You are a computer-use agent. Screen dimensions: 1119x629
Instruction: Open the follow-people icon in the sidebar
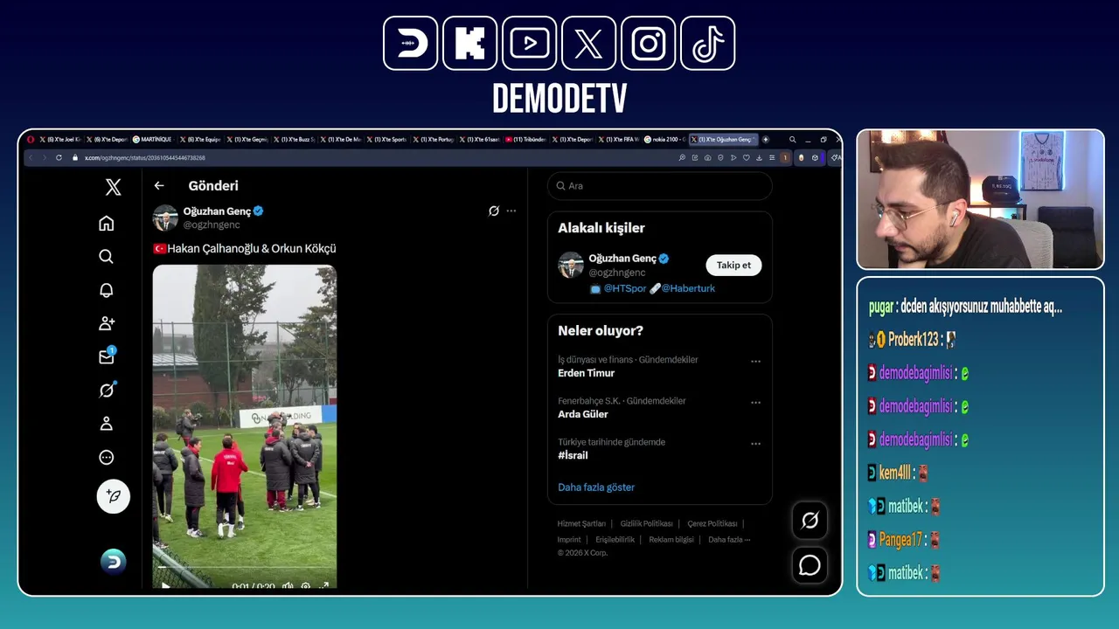click(106, 323)
